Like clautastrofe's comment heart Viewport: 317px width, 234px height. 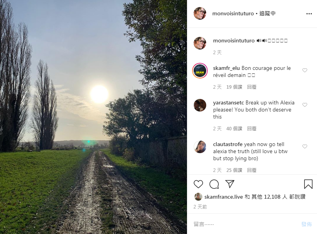click(x=305, y=146)
